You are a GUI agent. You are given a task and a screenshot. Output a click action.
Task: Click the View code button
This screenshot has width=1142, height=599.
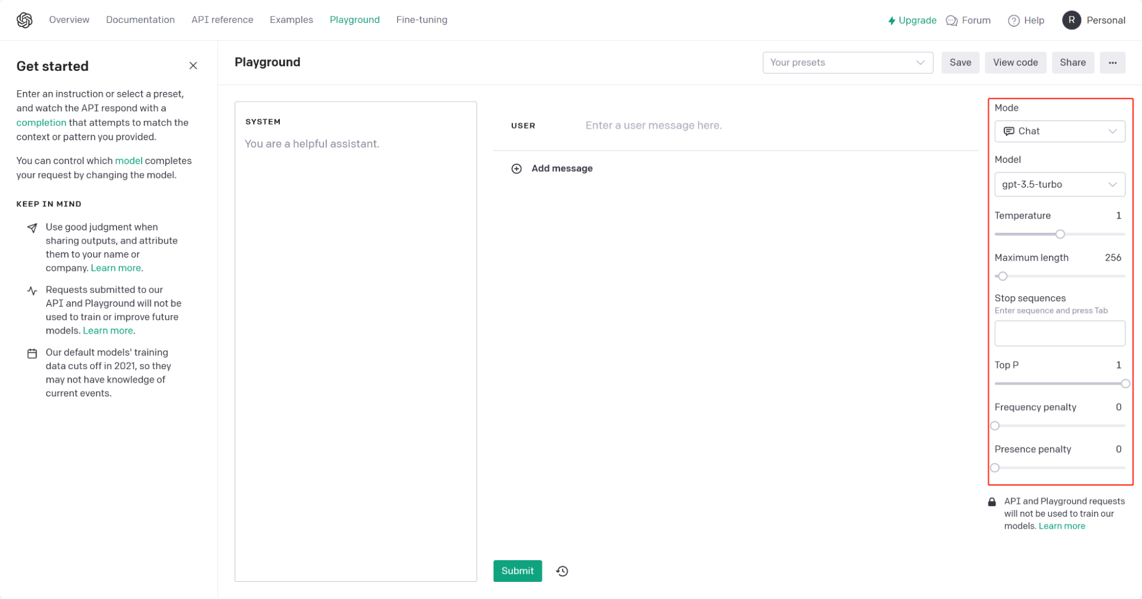click(x=1015, y=63)
